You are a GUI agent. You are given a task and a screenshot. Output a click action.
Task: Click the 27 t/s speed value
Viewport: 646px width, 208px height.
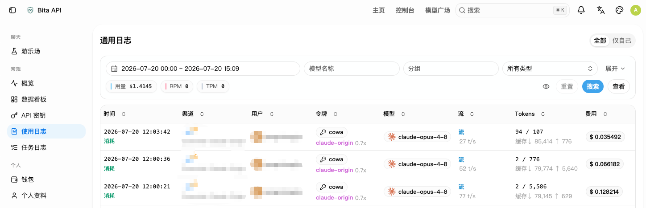point(468,142)
